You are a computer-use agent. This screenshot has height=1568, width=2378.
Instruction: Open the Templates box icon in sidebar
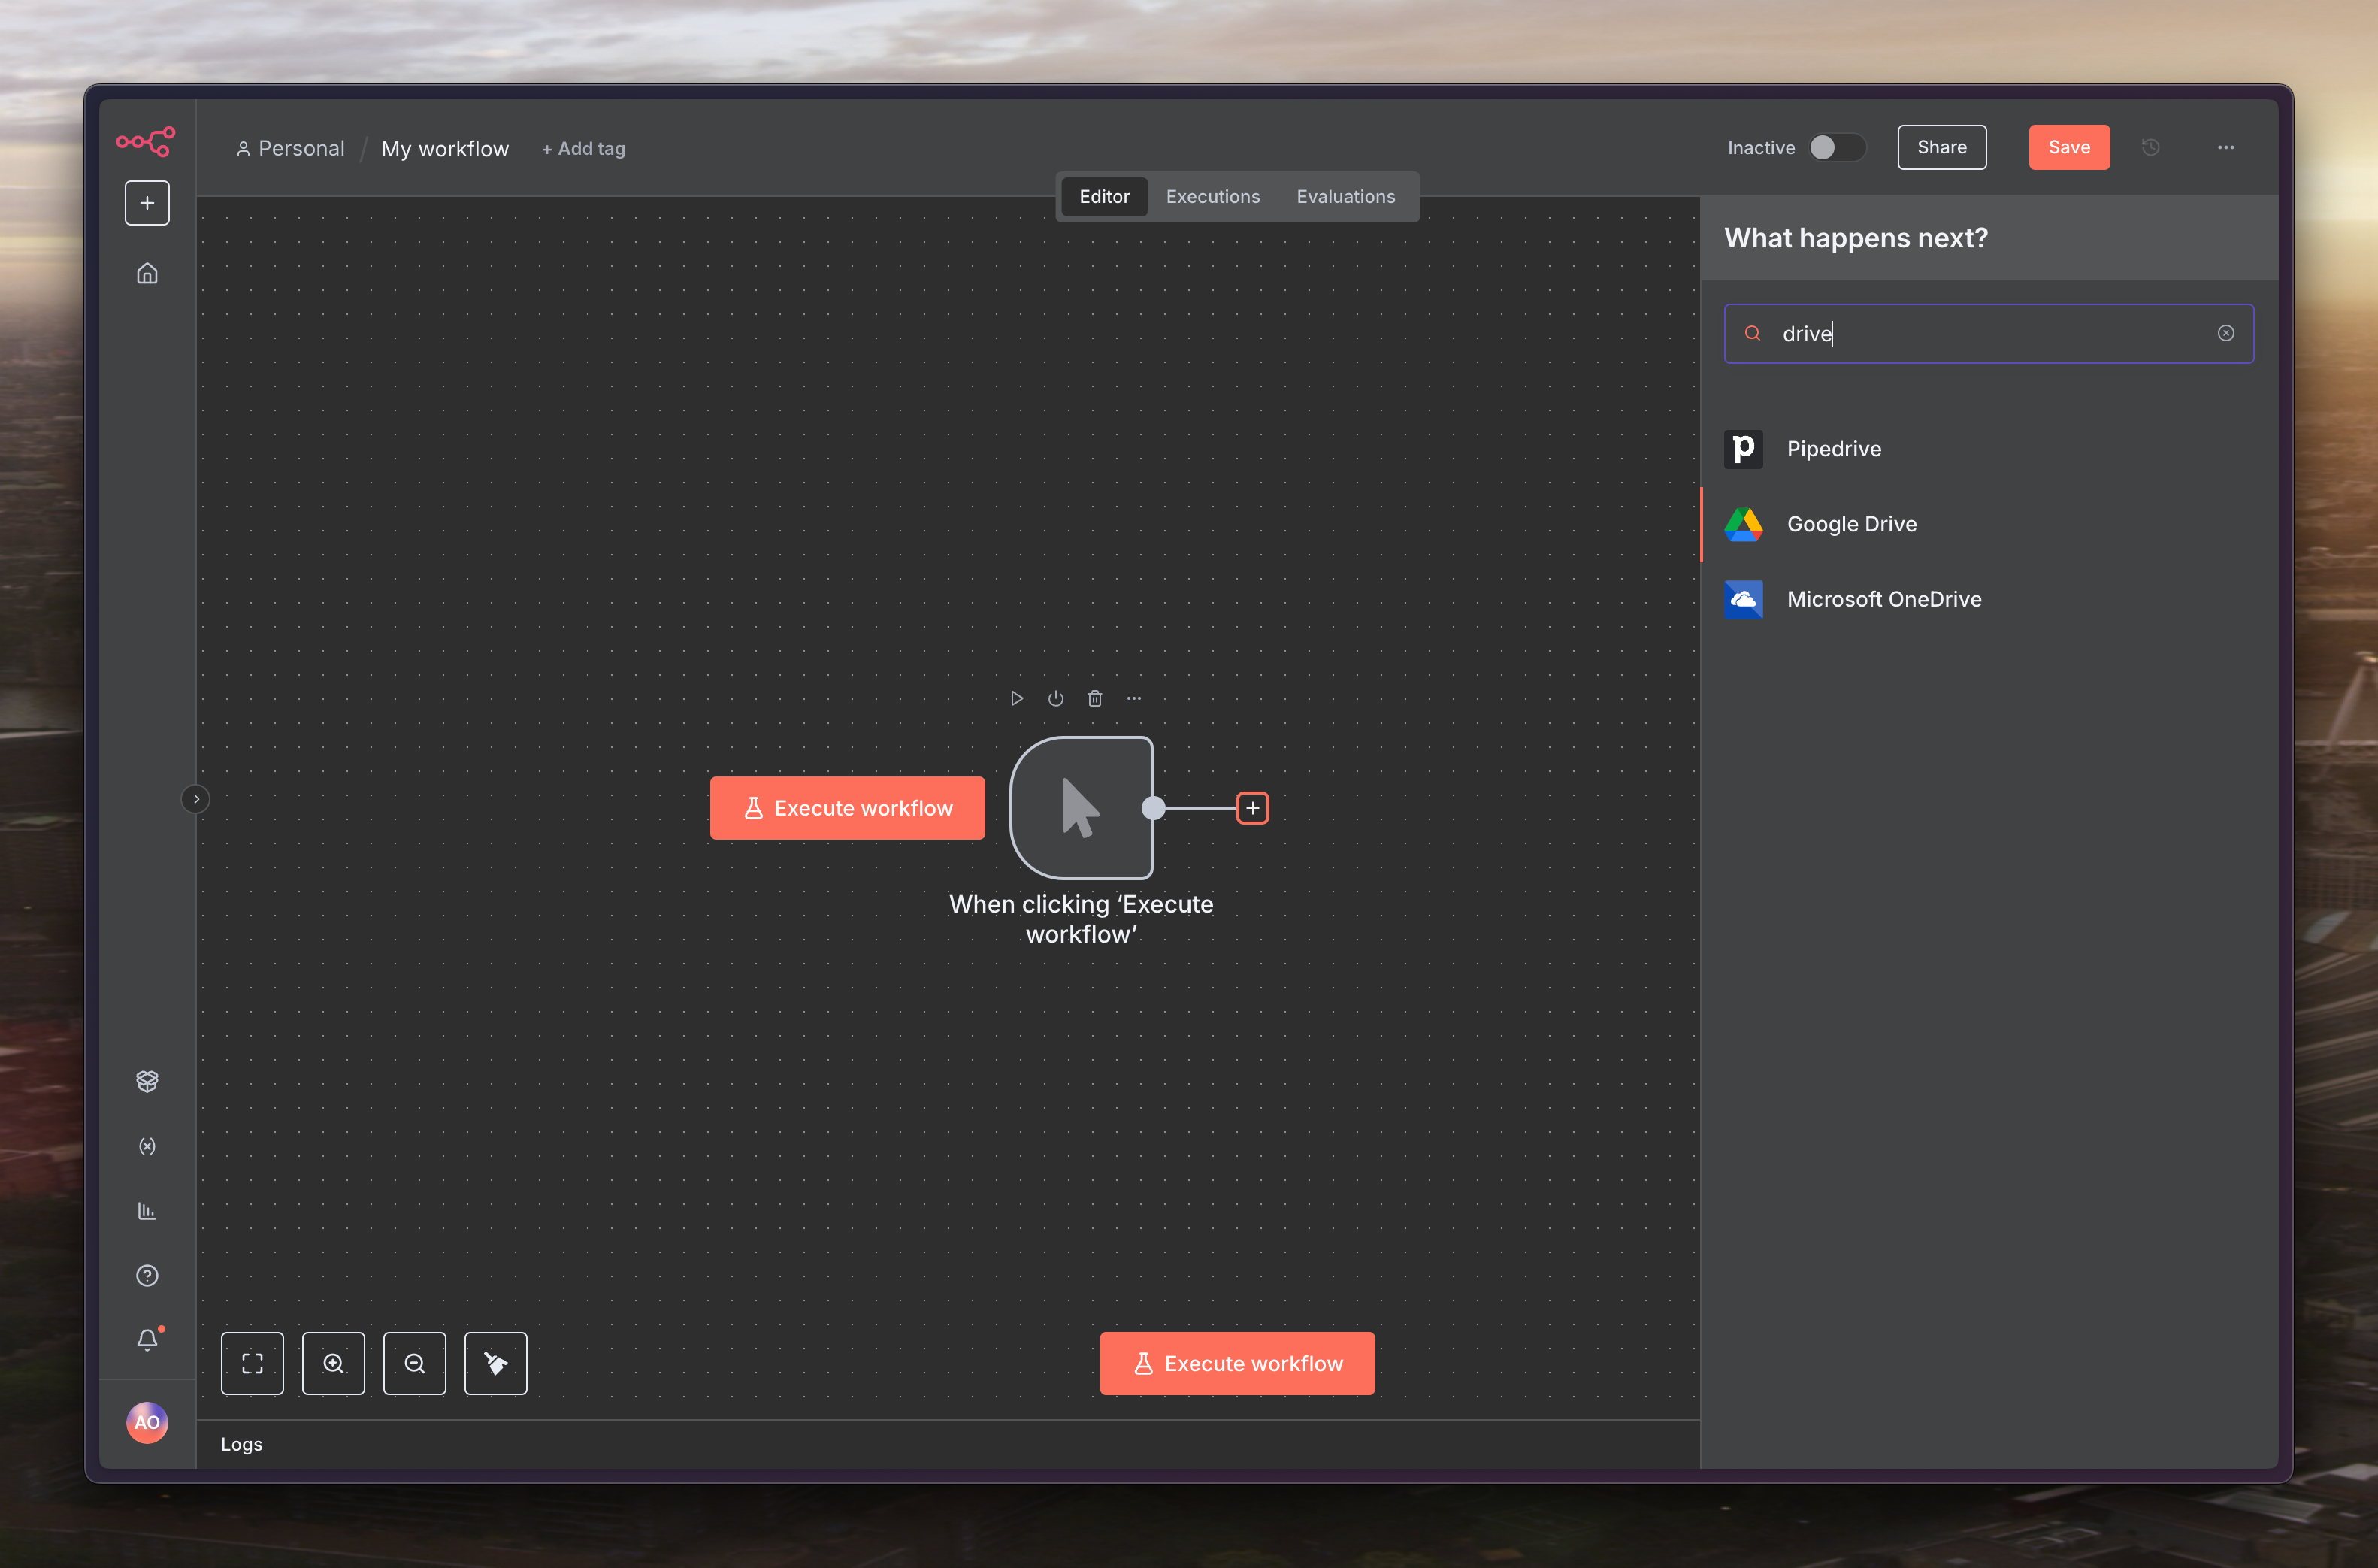pyautogui.click(x=147, y=1081)
